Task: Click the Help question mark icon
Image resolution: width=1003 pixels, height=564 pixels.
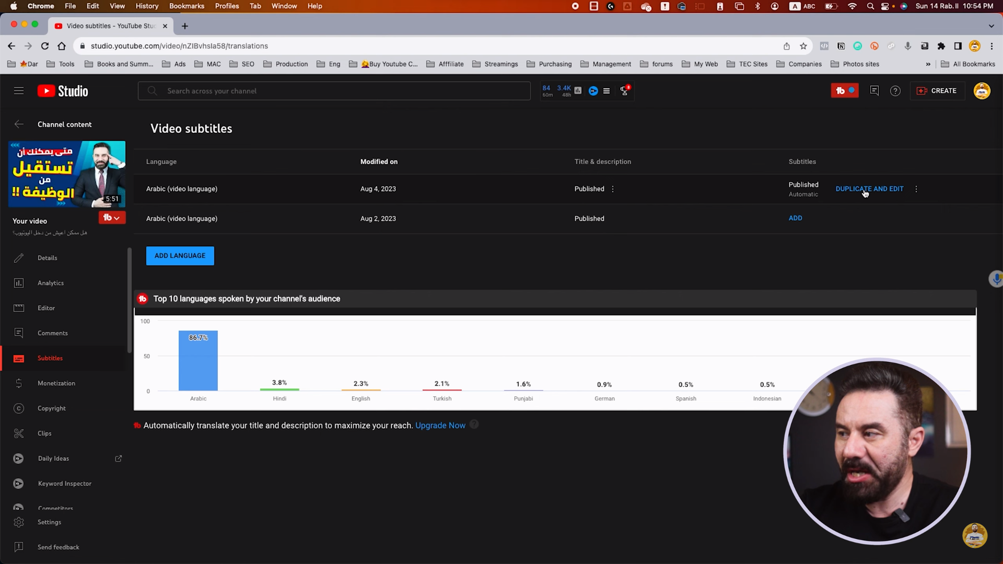Action: pyautogui.click(x=895, y=91)
